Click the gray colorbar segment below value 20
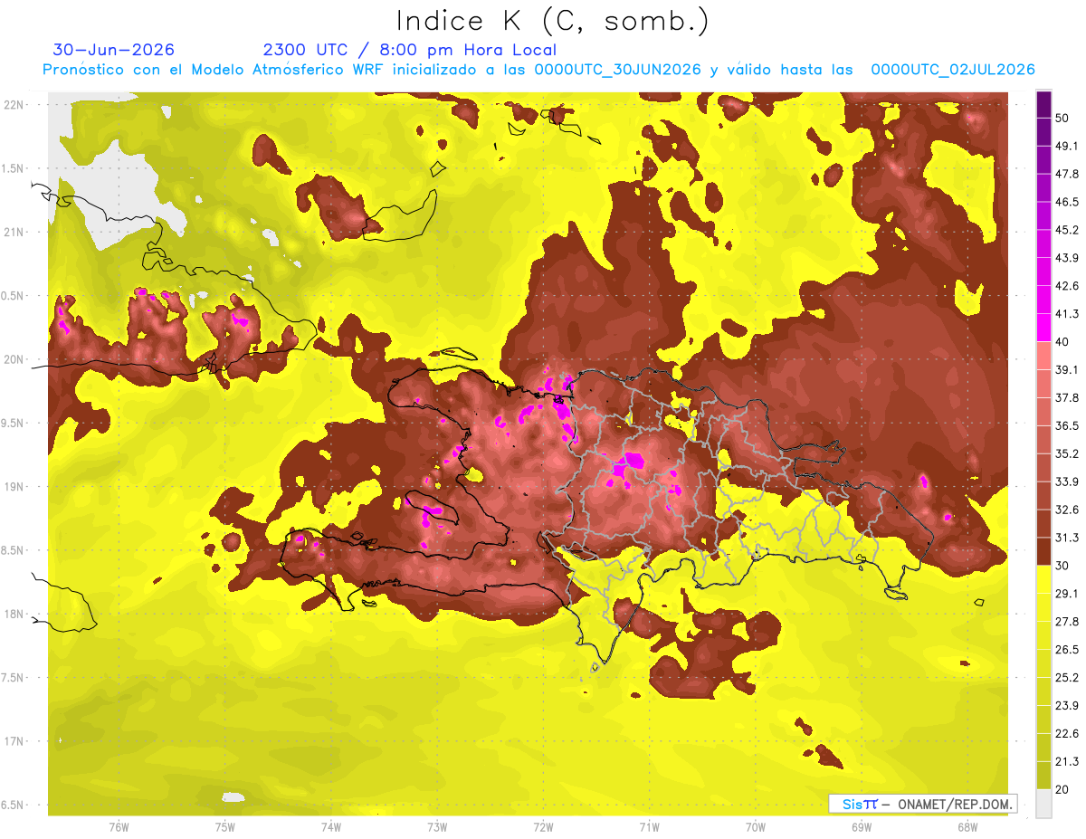1086x839 pixels. coord(1043,804)
